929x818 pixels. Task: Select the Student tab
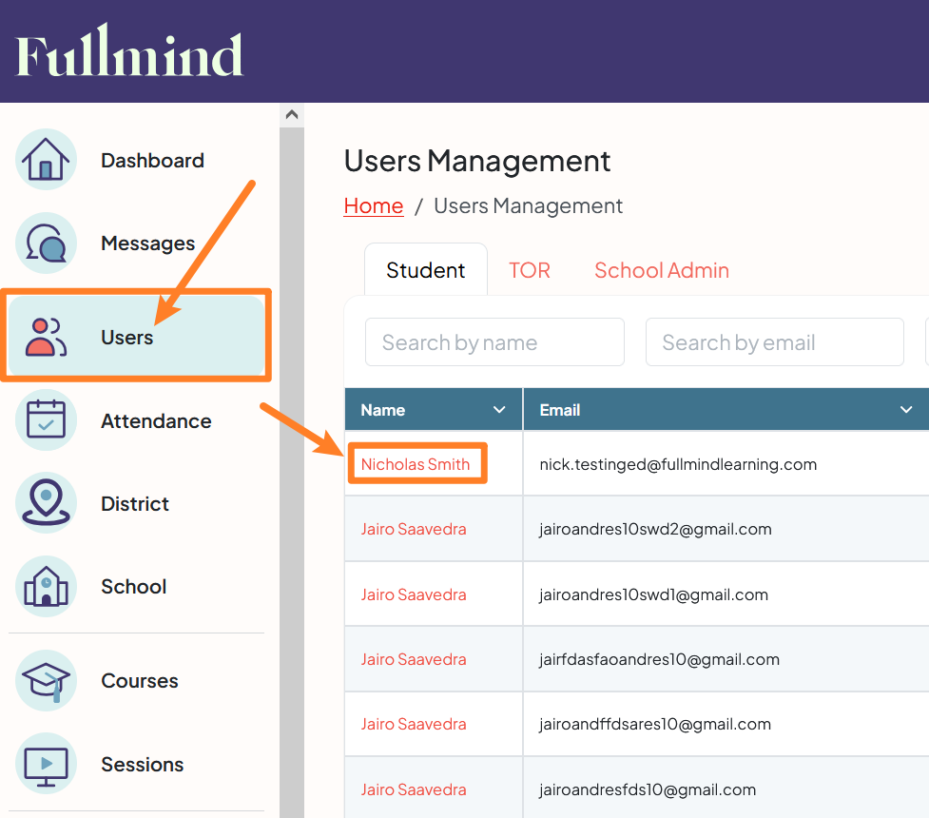[425, 269]
